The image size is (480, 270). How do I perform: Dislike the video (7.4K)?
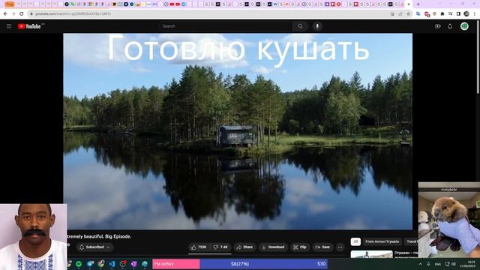click(x=220, y=247)
